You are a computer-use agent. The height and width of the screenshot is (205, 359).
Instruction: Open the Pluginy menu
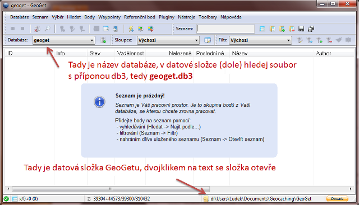(167, 17)
